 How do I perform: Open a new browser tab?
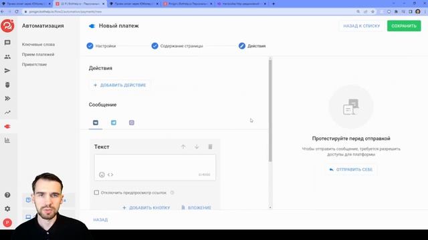point(274,4)
